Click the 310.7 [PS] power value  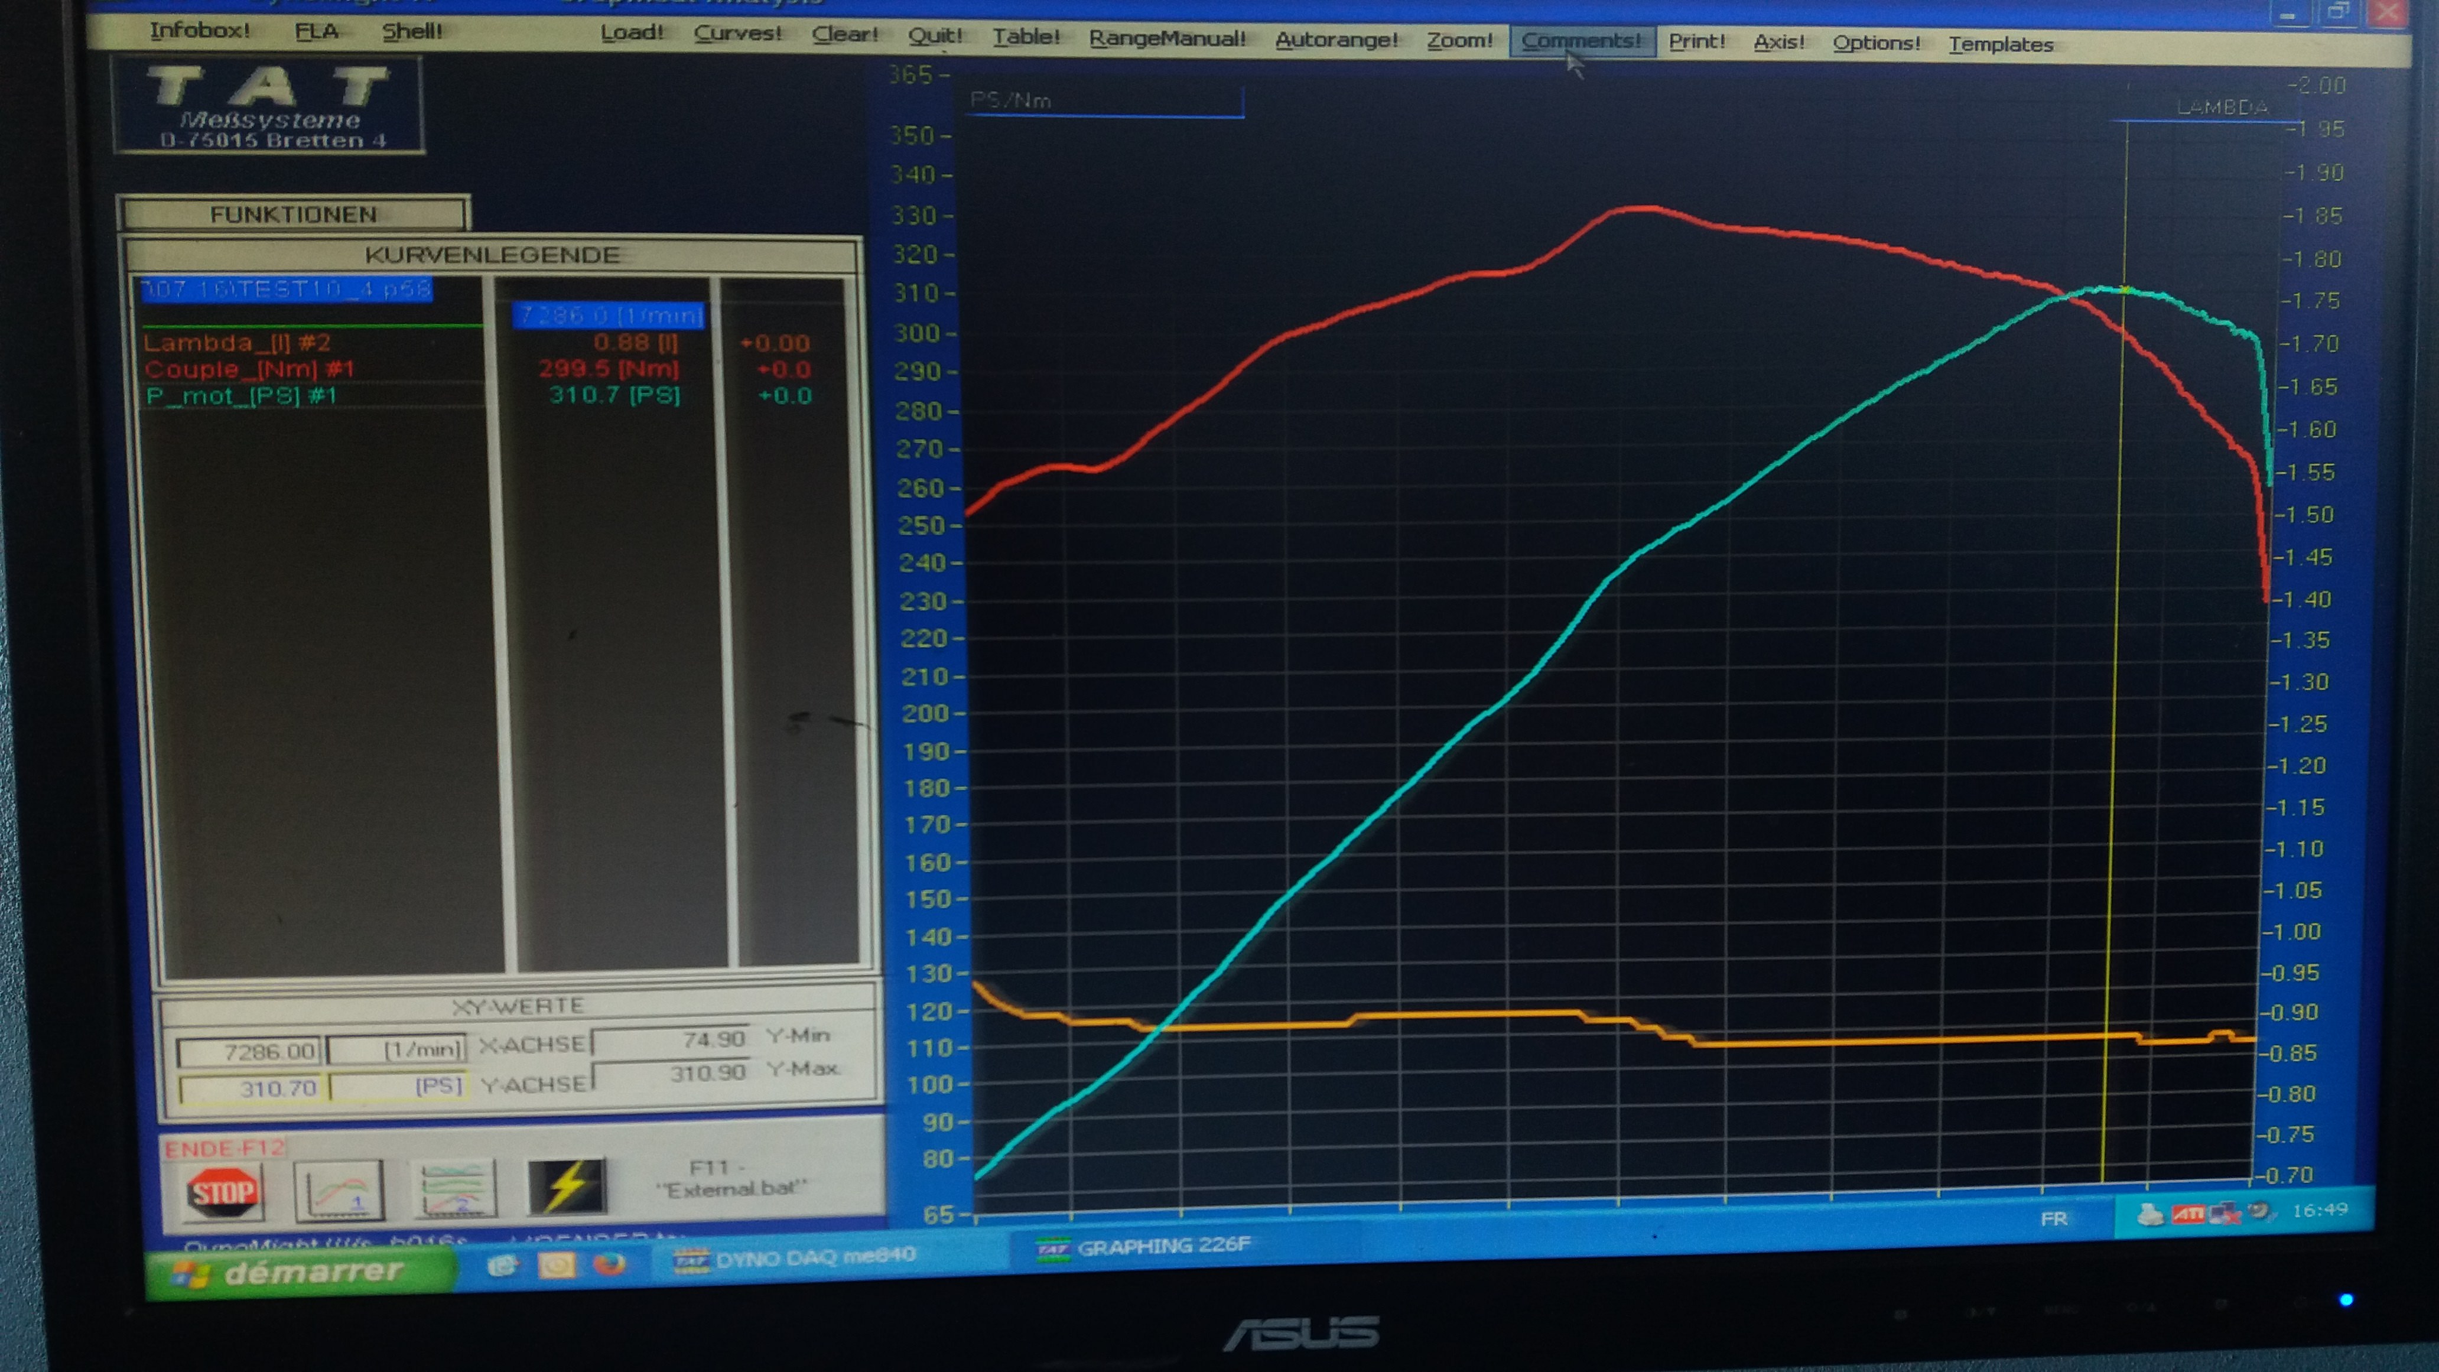pyautogui.click(x=613, y=394)
